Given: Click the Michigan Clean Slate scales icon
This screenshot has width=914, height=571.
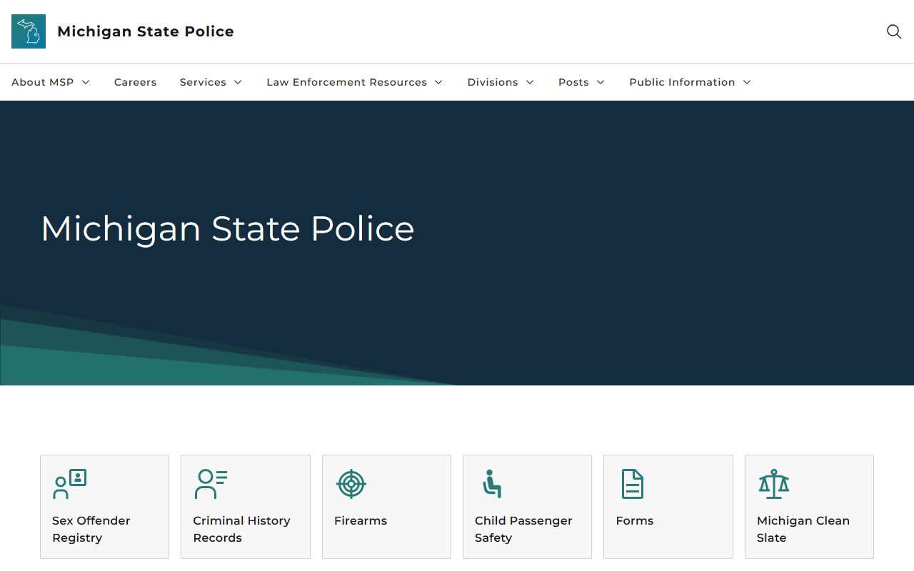Looking at the screenshot, I should 774,484.
